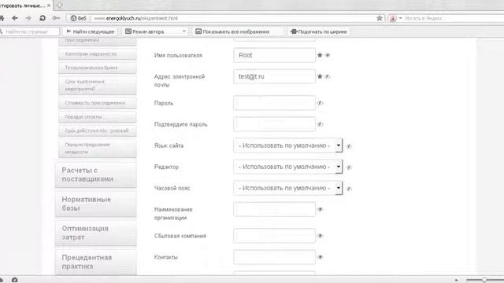This screenshot has width=504, height=283.
Task: Click the Веб security badge
Action: click(79, 18)
